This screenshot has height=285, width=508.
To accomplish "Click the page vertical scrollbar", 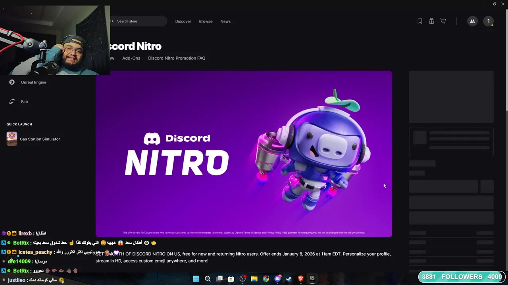I will click(506, 59).
